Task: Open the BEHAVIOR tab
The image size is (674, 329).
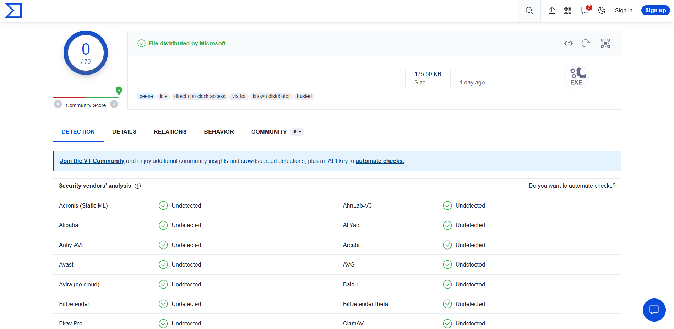Action: (219, 132)
